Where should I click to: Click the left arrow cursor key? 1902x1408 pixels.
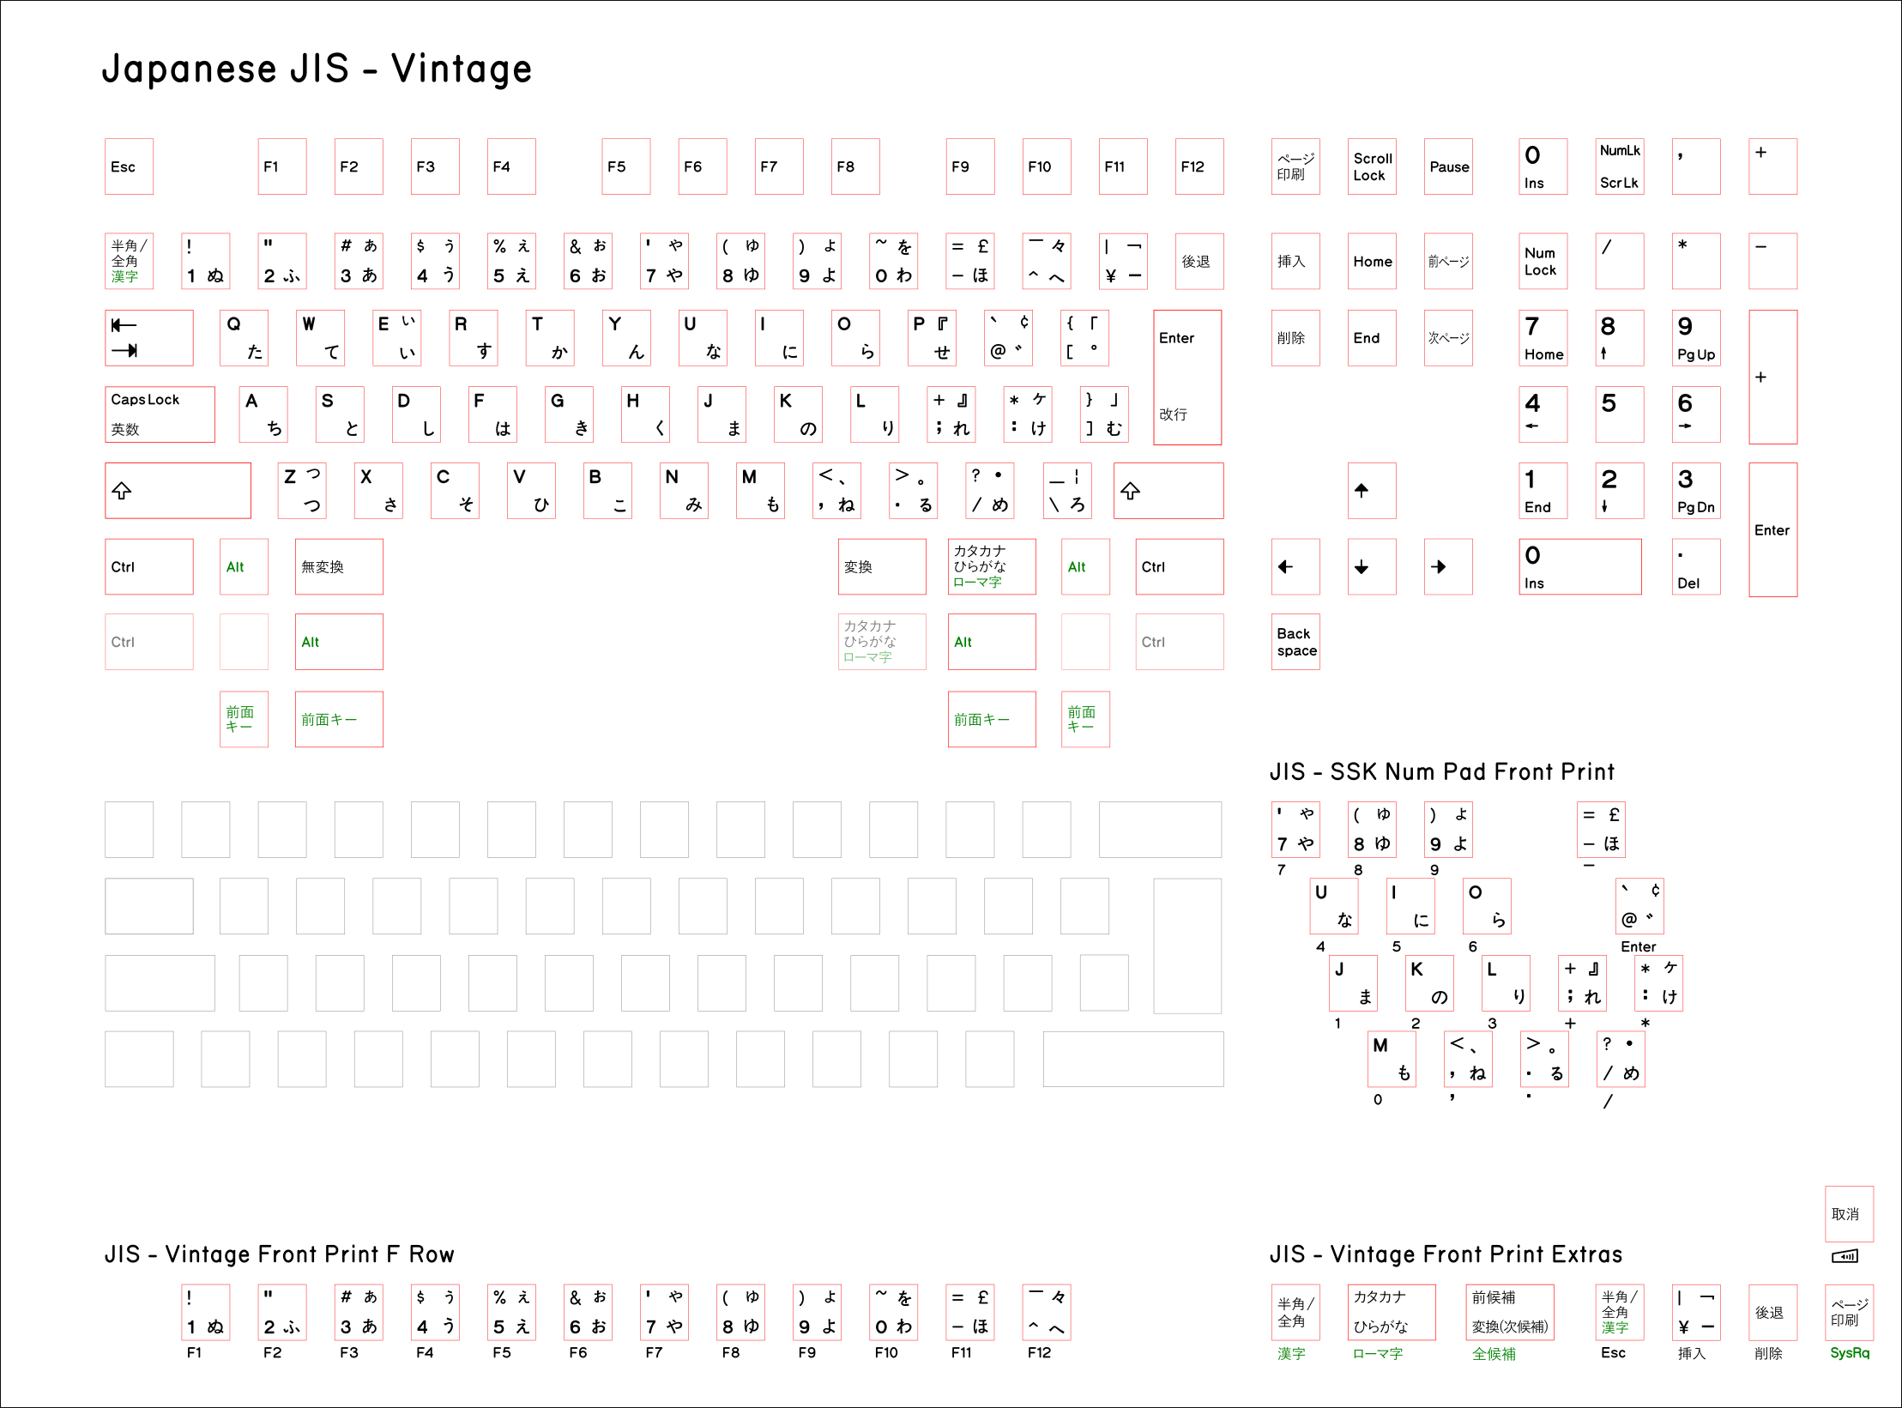1295,566
